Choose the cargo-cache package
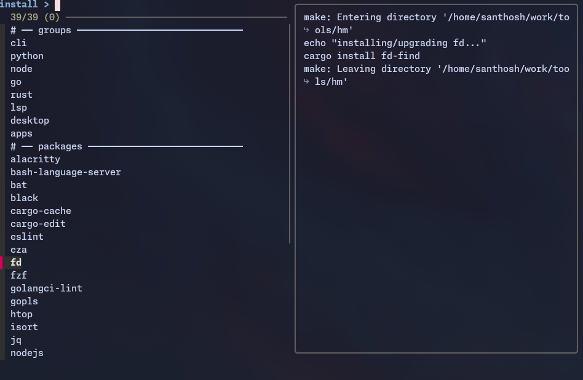 click(41, 211)
